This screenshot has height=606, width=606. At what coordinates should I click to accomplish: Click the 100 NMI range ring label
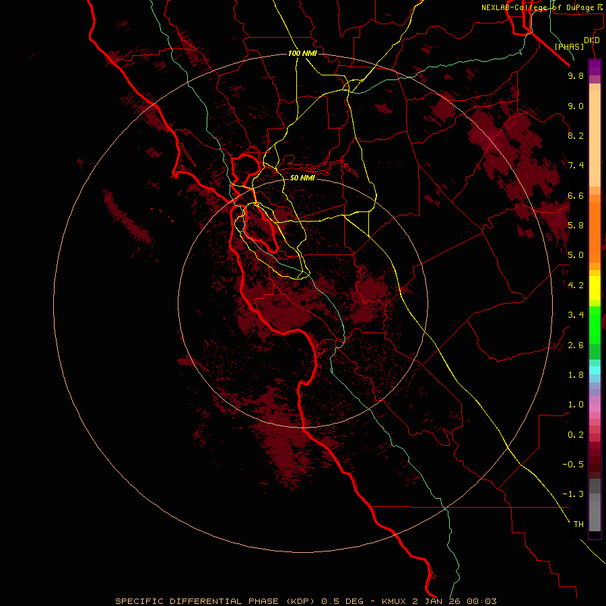[x=302, y=53]
